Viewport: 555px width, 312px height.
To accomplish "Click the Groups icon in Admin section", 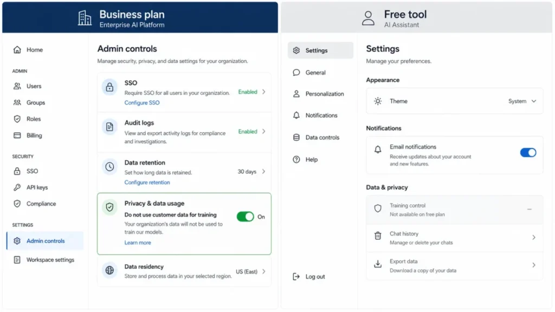I will [x=17, y=102].
